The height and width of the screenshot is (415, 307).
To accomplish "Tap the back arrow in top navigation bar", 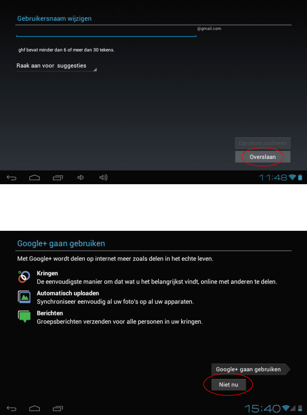I will 11,178.
